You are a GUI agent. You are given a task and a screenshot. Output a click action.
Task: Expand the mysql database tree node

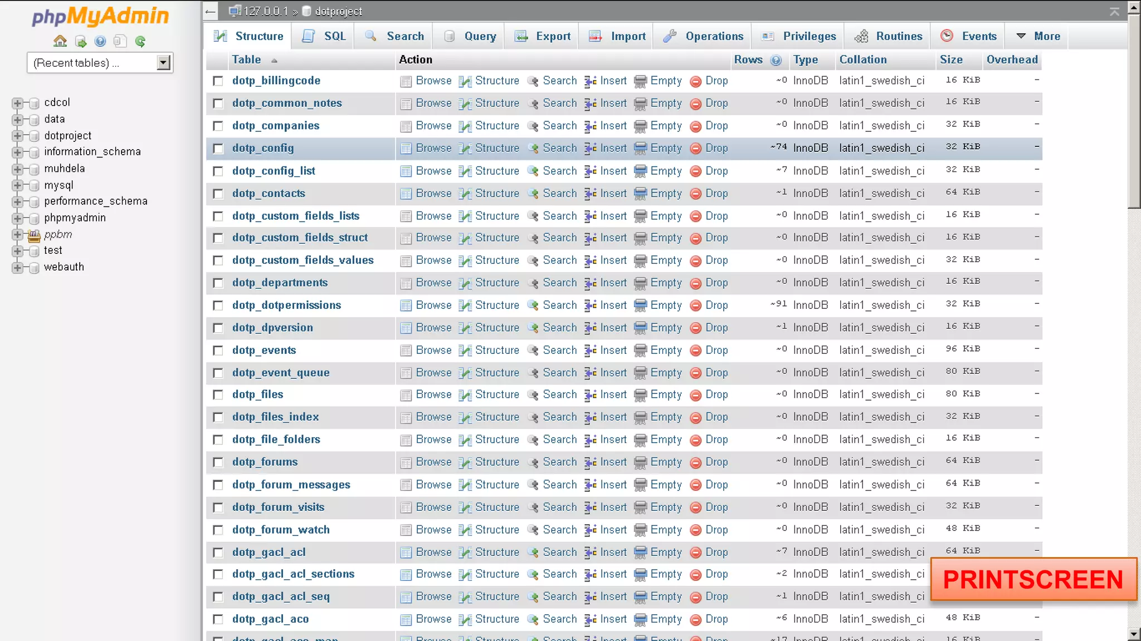coord(17,185)
